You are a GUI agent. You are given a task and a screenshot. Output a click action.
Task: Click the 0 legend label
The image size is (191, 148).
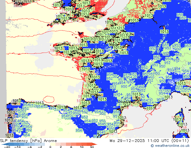coord(50,147)
